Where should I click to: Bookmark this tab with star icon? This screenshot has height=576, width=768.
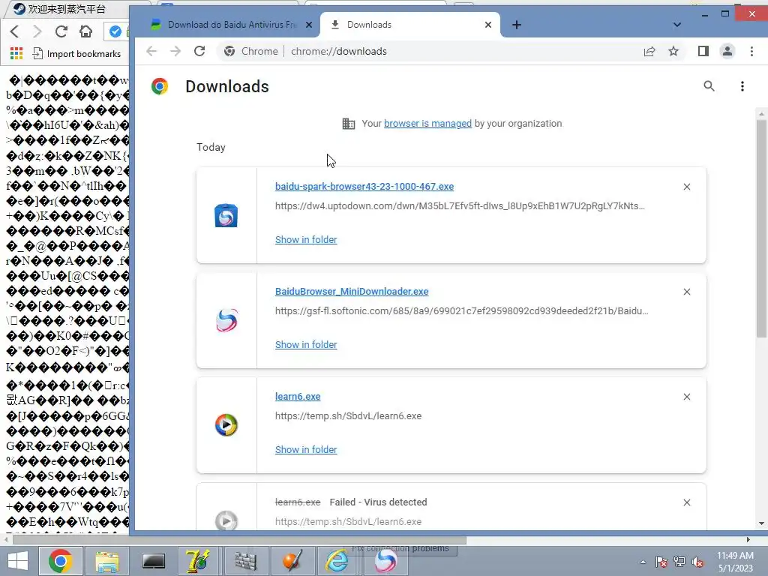tap(673, 51)
